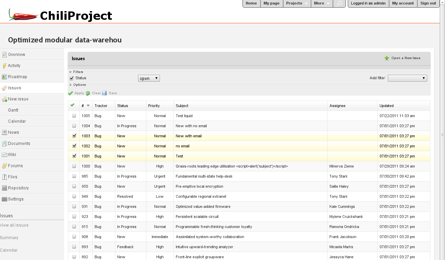Click the green checkmark Apply icon
Screen dimensions: 445x260
(70, 93)
